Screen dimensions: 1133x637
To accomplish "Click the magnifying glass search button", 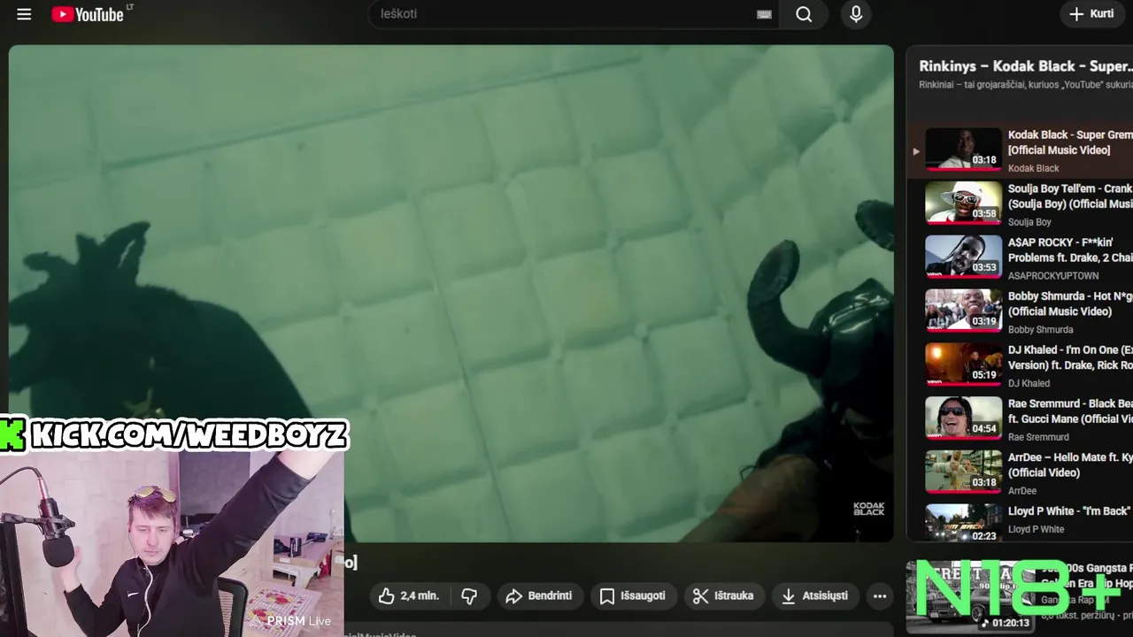I will click(x=804, y=14).
